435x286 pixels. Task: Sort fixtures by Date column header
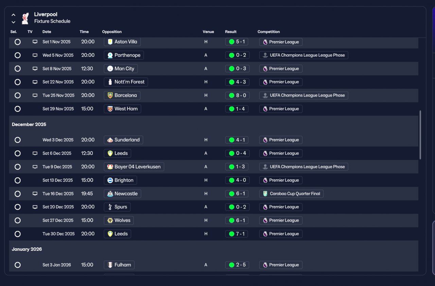[x=47, y=32]
